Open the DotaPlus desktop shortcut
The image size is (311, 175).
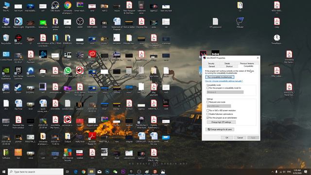[18, 39]
